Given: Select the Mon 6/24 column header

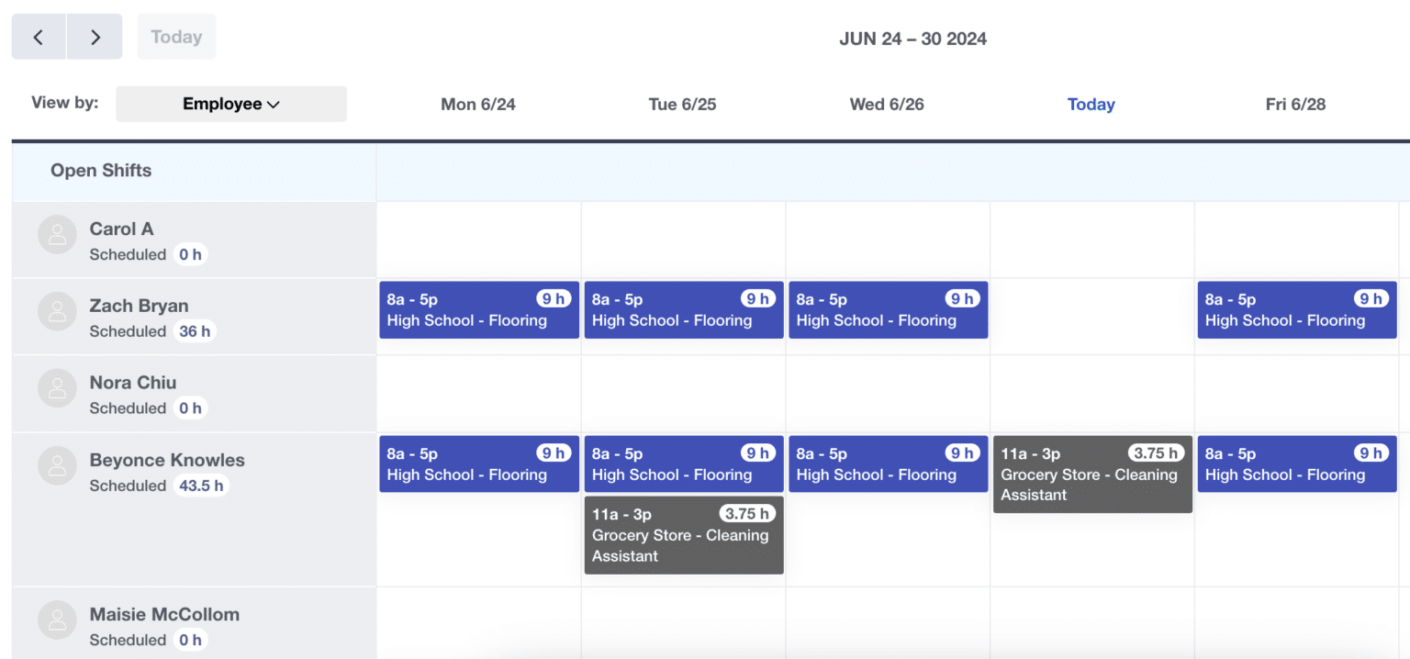Looking at the screenshot, I should click(477, 105).
